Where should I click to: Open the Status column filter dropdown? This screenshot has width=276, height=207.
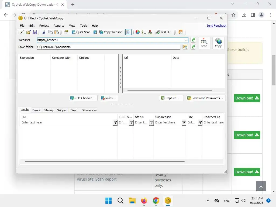pos(151,123)
